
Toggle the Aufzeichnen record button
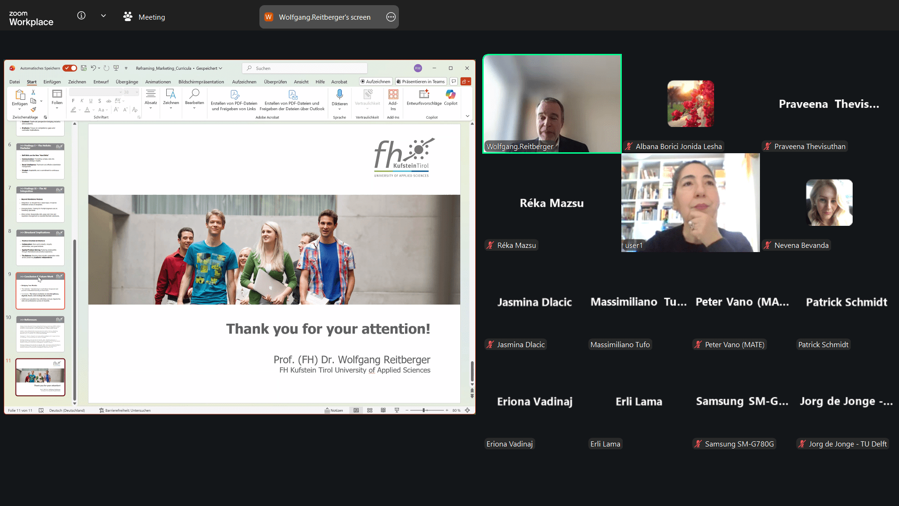[x=375, y=82]
